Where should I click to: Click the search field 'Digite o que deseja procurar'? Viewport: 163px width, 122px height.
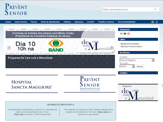(131, 9)
